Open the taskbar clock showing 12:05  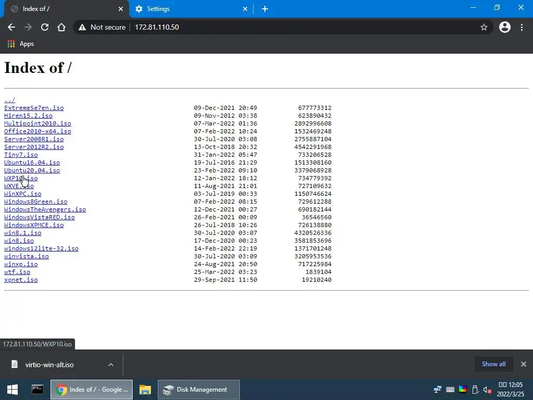511,390
